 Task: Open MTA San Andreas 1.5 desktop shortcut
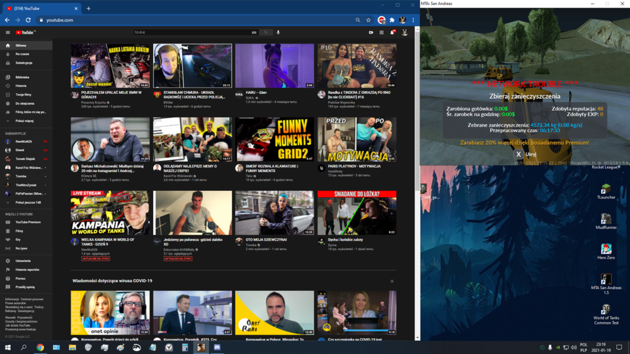[606, 283]
